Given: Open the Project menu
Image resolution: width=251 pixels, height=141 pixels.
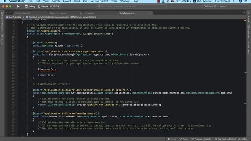Looking at the screenshot, I should (67, 1).
